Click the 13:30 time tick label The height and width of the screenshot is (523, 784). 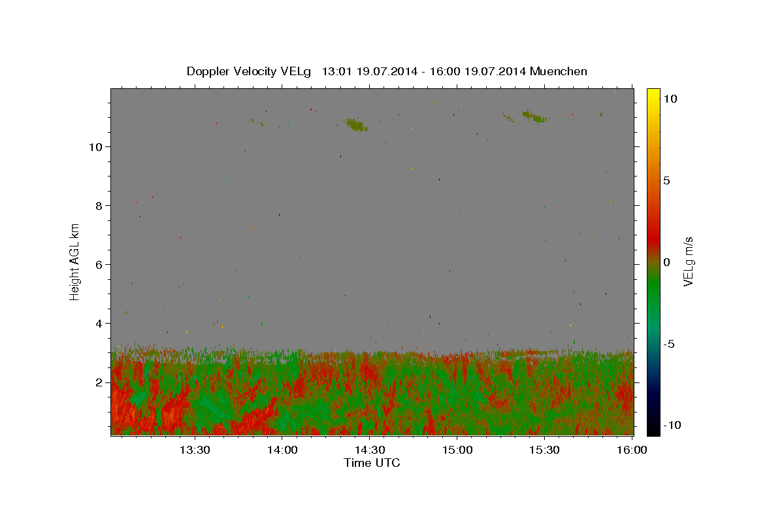tap(194, 450)
